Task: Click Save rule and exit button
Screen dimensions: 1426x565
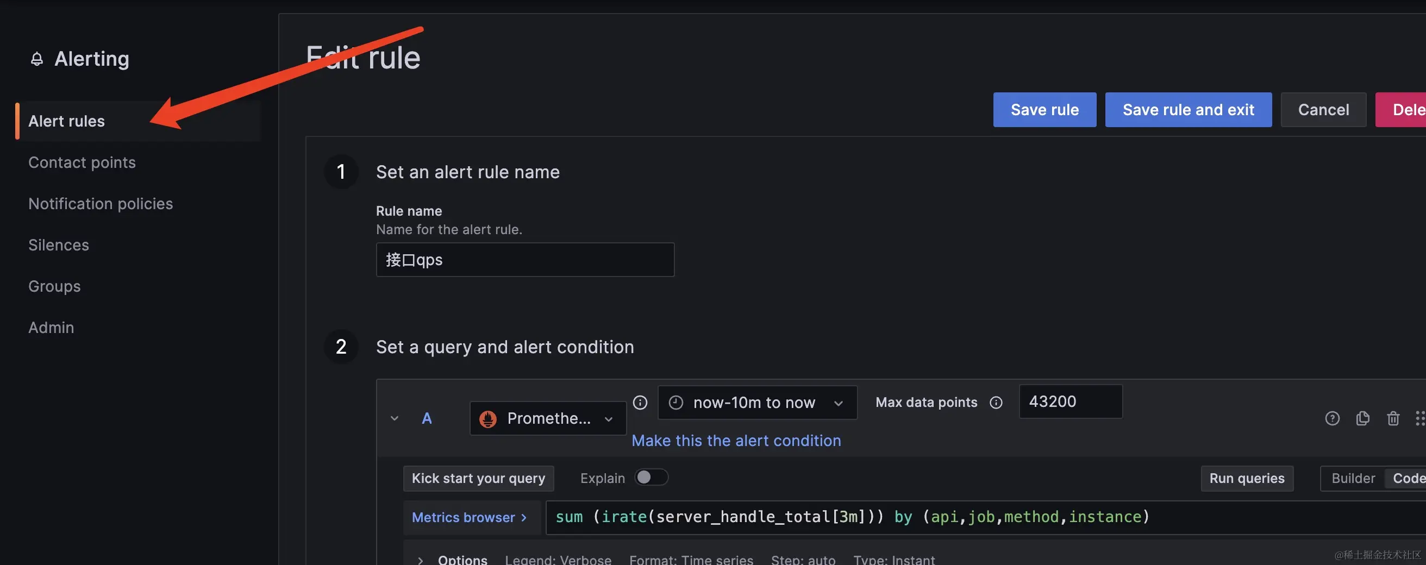Action: point(1188,110)
